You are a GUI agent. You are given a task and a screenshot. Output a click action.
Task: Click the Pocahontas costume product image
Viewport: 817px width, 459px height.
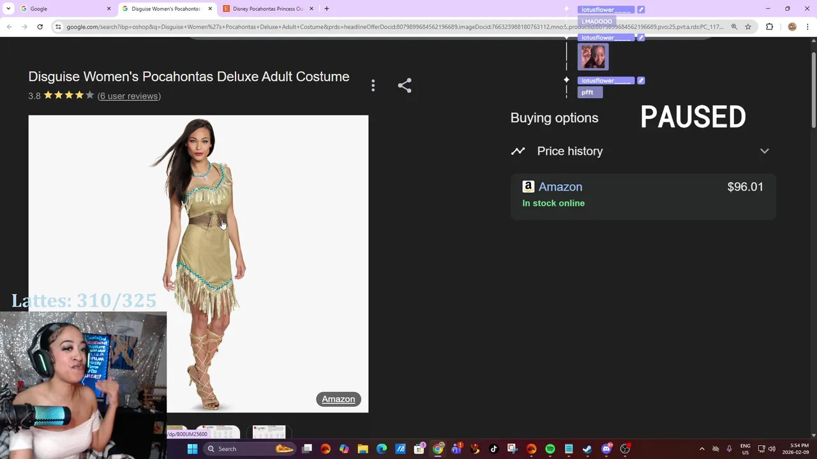(x=199, y=264)
